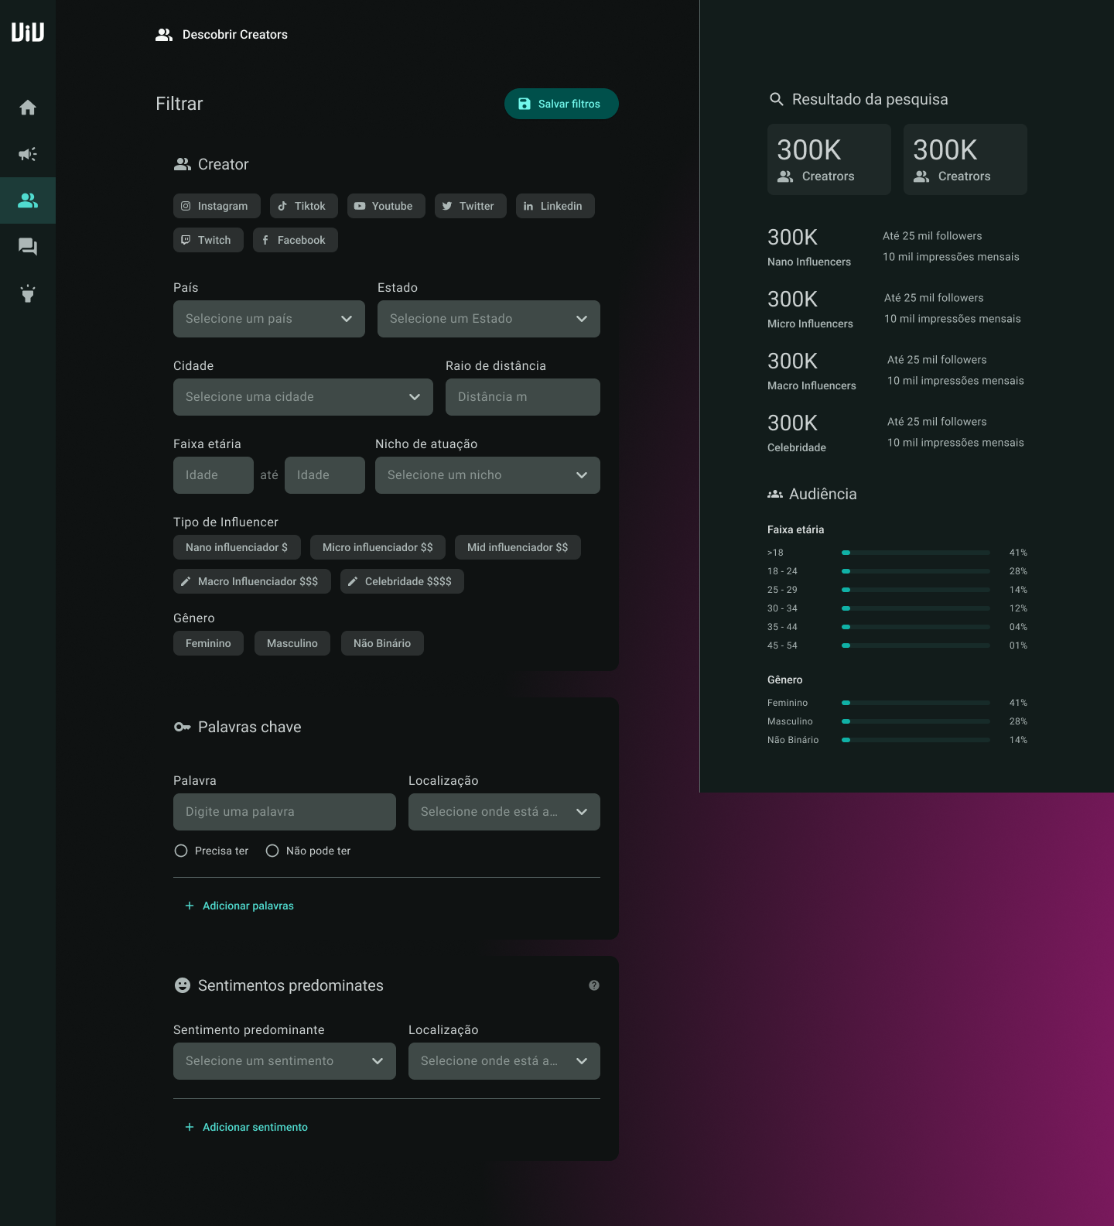
Task: Click the key icon beside Palavras chave
Action: 183,727
